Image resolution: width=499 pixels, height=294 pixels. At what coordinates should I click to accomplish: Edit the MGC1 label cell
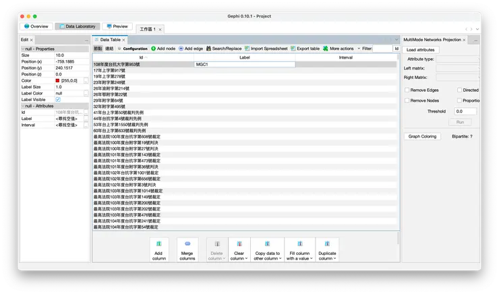pyautogui.click(x=244, y=64)
